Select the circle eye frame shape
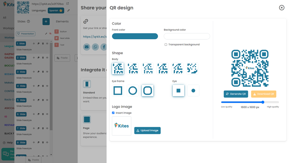 point(133,90)
